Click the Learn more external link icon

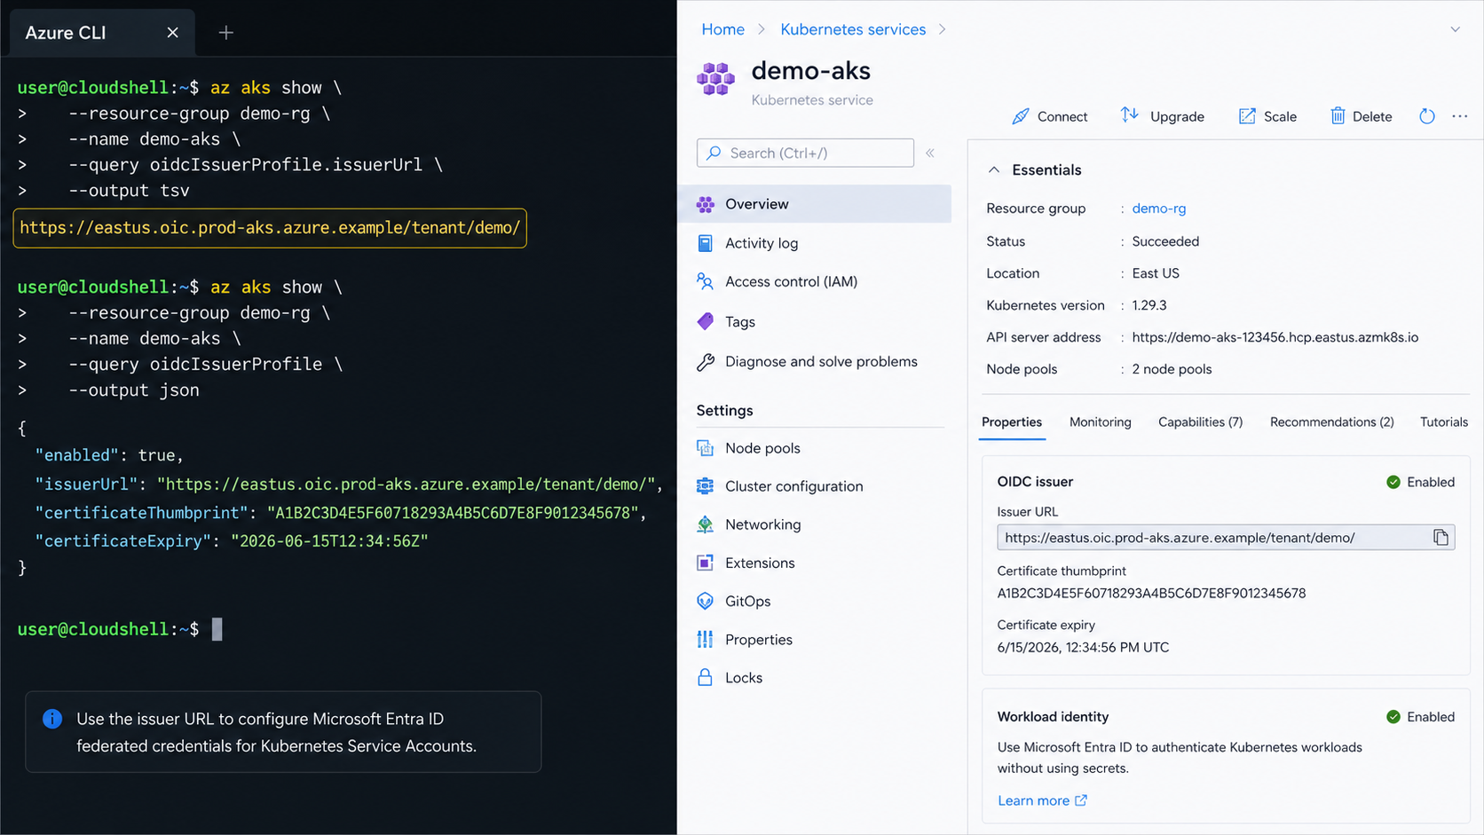point(1080,800)
